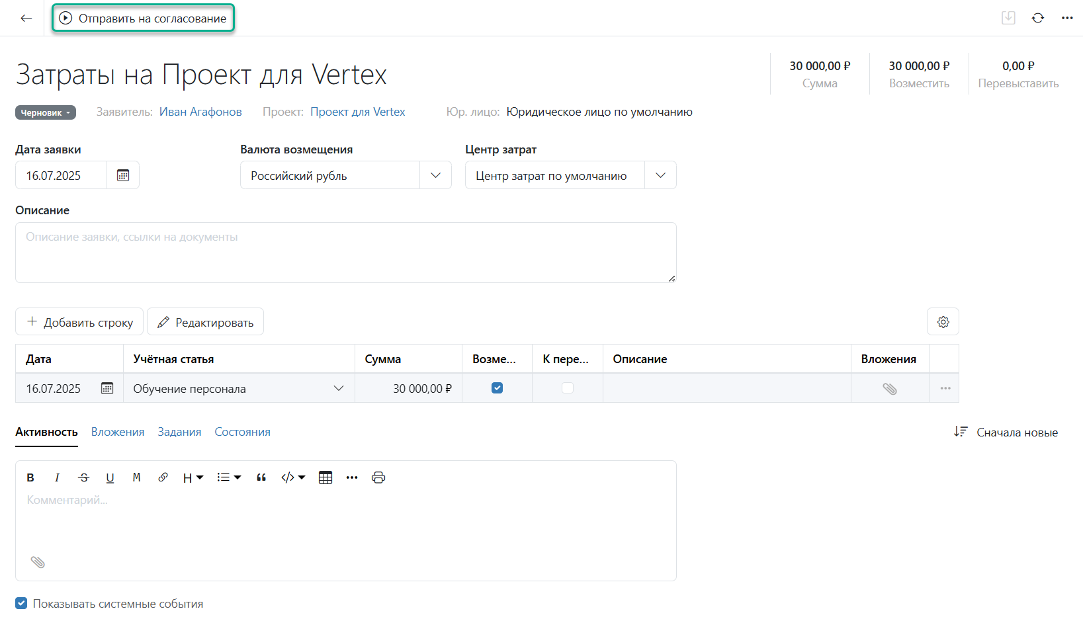1083x617 pixels.
Task: Open the list style dropdown
Action: point(229,477)
